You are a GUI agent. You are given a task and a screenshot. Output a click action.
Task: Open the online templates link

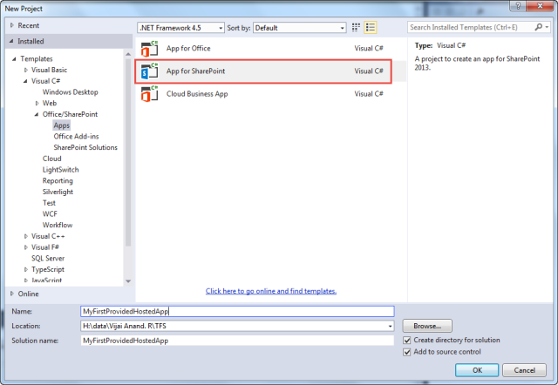coord(271,291)
